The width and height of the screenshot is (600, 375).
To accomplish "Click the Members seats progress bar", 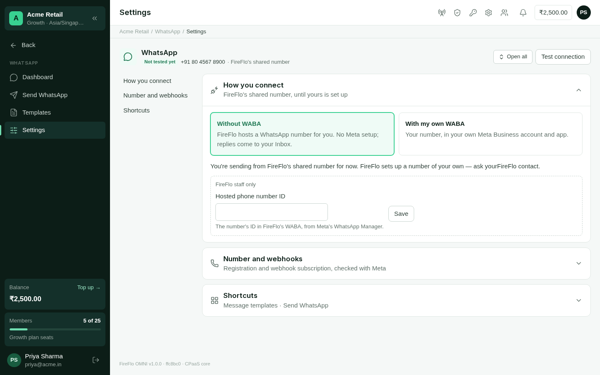I will [x=55, y=329].
